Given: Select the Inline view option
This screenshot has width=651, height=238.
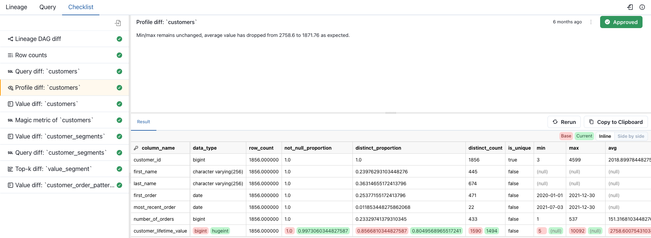Looking at the screenshot, I should pos(605,136).
